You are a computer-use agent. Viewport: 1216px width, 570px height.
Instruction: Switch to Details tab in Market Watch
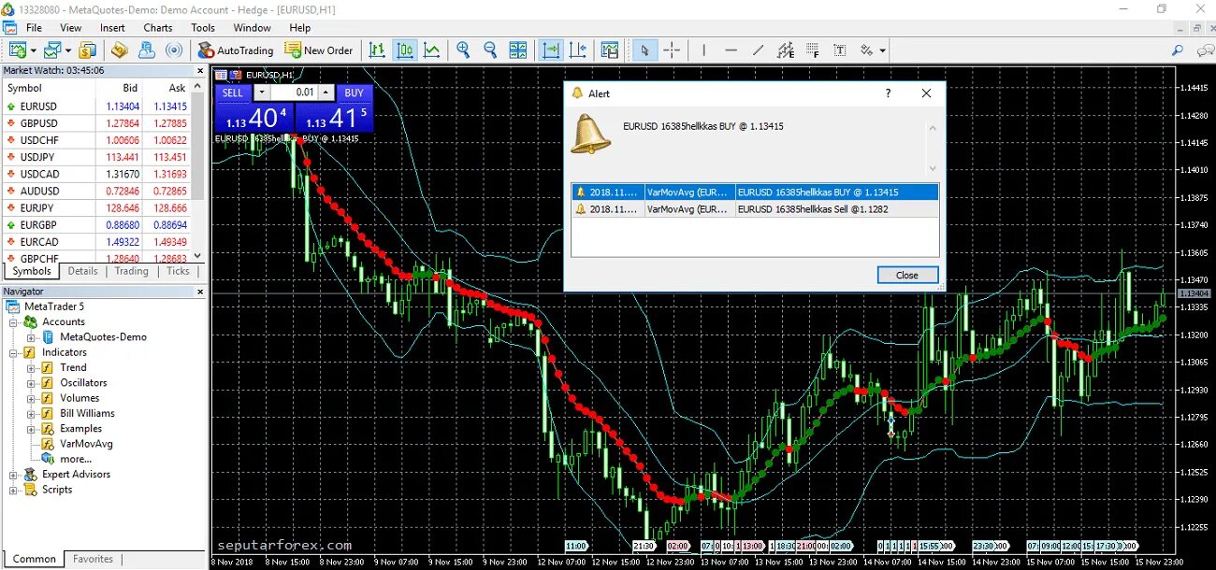tap(82, 271)
